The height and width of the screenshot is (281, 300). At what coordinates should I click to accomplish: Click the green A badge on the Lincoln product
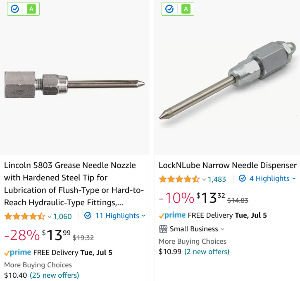[x=31, y=9]
